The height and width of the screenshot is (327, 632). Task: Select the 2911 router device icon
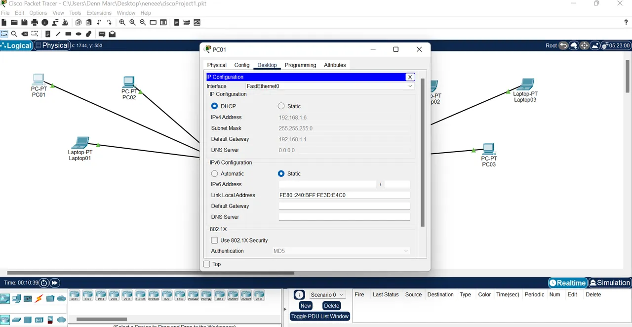[127, 295]
